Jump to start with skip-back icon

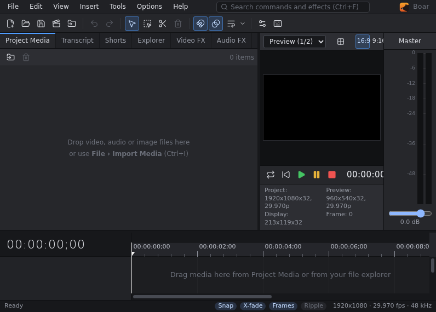(286, 175)
